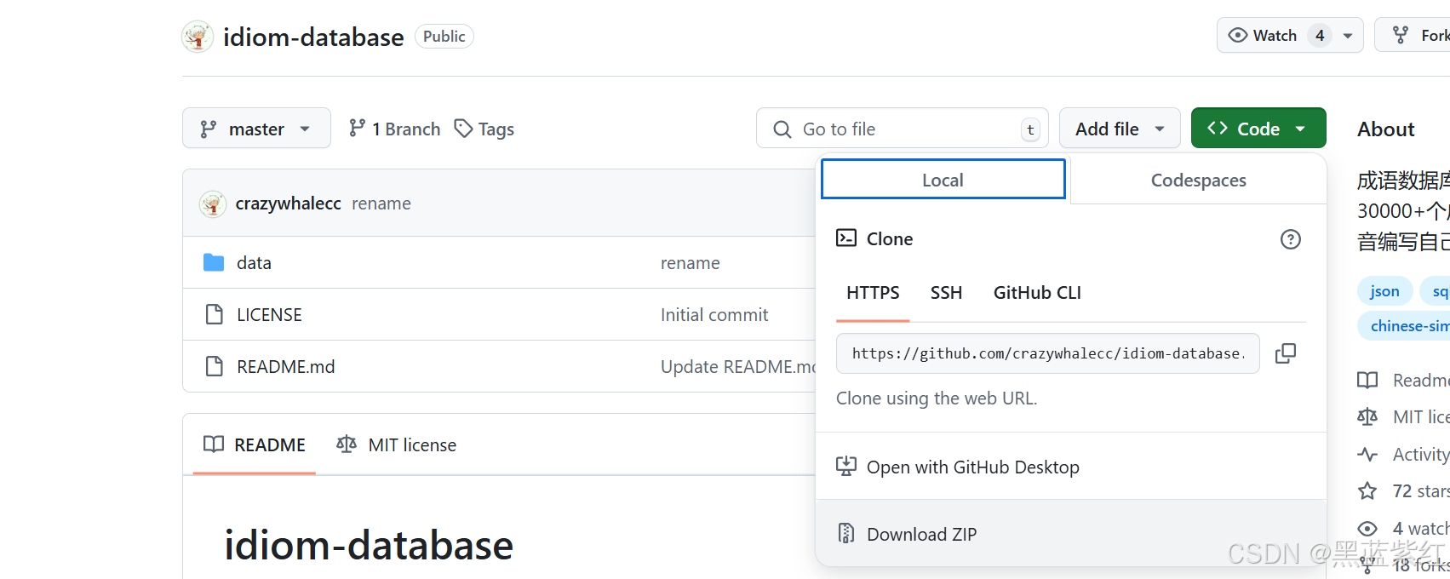Click the eye icon on Watch button
Image resolution: width=1450 pixels, height=579 pixels.
(x=1238, y=35)
